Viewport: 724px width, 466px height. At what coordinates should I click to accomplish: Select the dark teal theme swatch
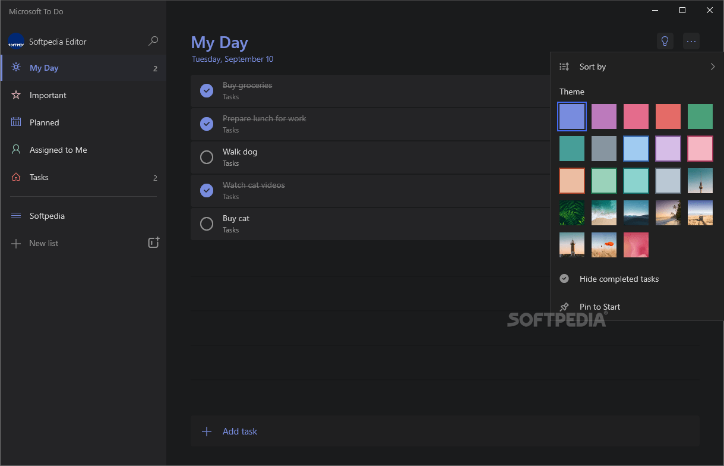click(x=572, y=149)
